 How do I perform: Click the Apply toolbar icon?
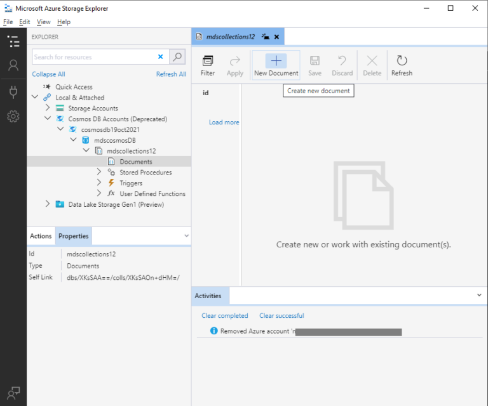[235, 60]
